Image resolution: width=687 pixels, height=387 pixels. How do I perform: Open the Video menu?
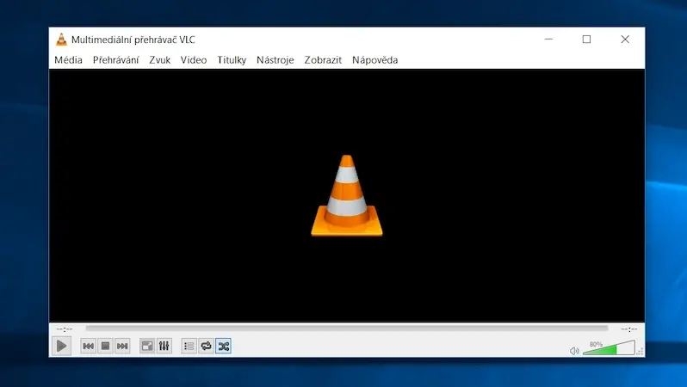[x=194, y=60]
